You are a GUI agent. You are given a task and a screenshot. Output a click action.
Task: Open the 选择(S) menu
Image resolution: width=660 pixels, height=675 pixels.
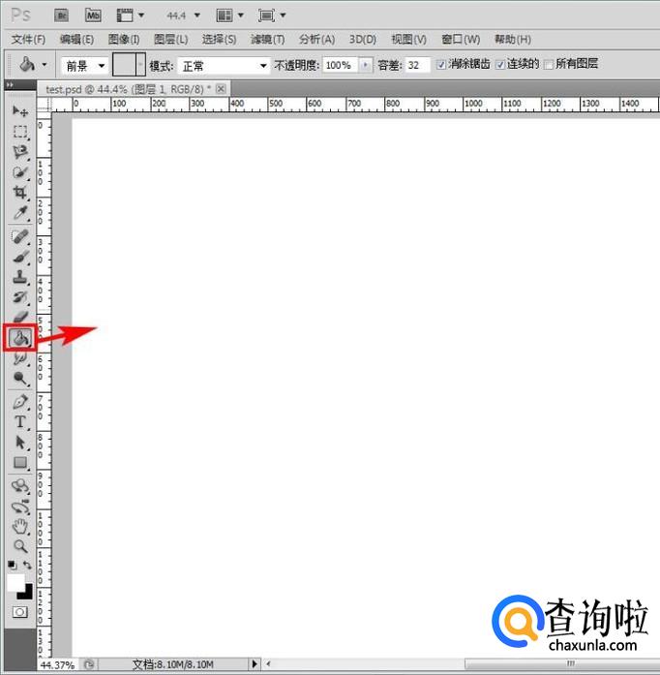pyautogui.click(x=219, y=39)
